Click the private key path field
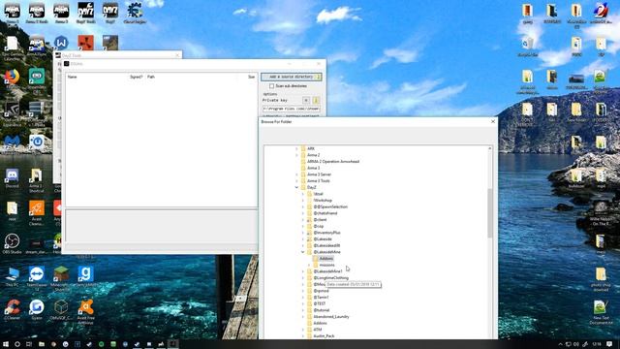Viewport: 620px width, 349px height. (291, 109)
